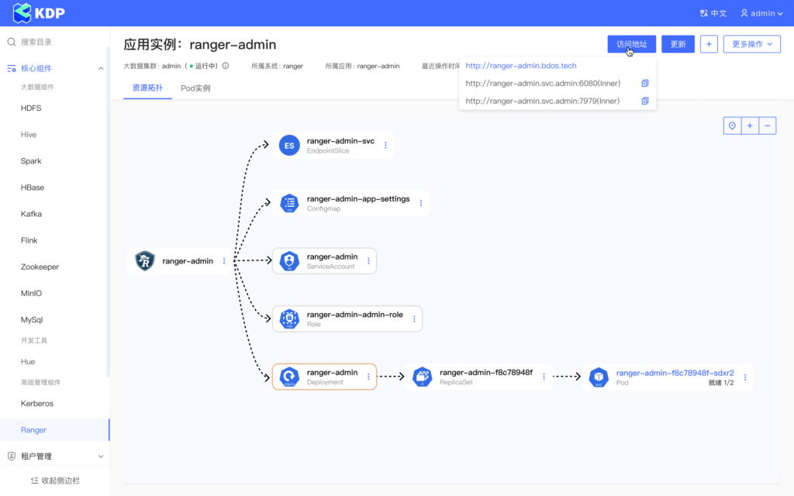Viewport: 794px width, 496px height.
Task: Click the Pod node icon
Action: coord(599,377)
